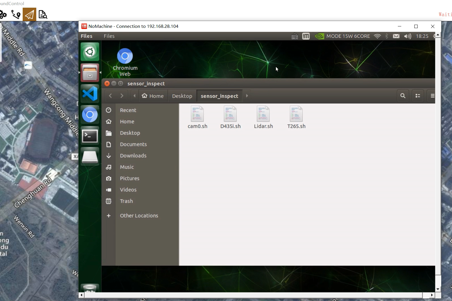Viewport: 452px width, 301px height.
Task: Open the second Files menu in the top bar
Action: coord(109,36)
